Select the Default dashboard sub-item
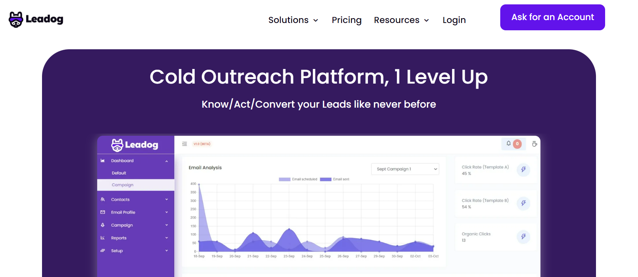 pyautogui.click(x=119, y=173)
